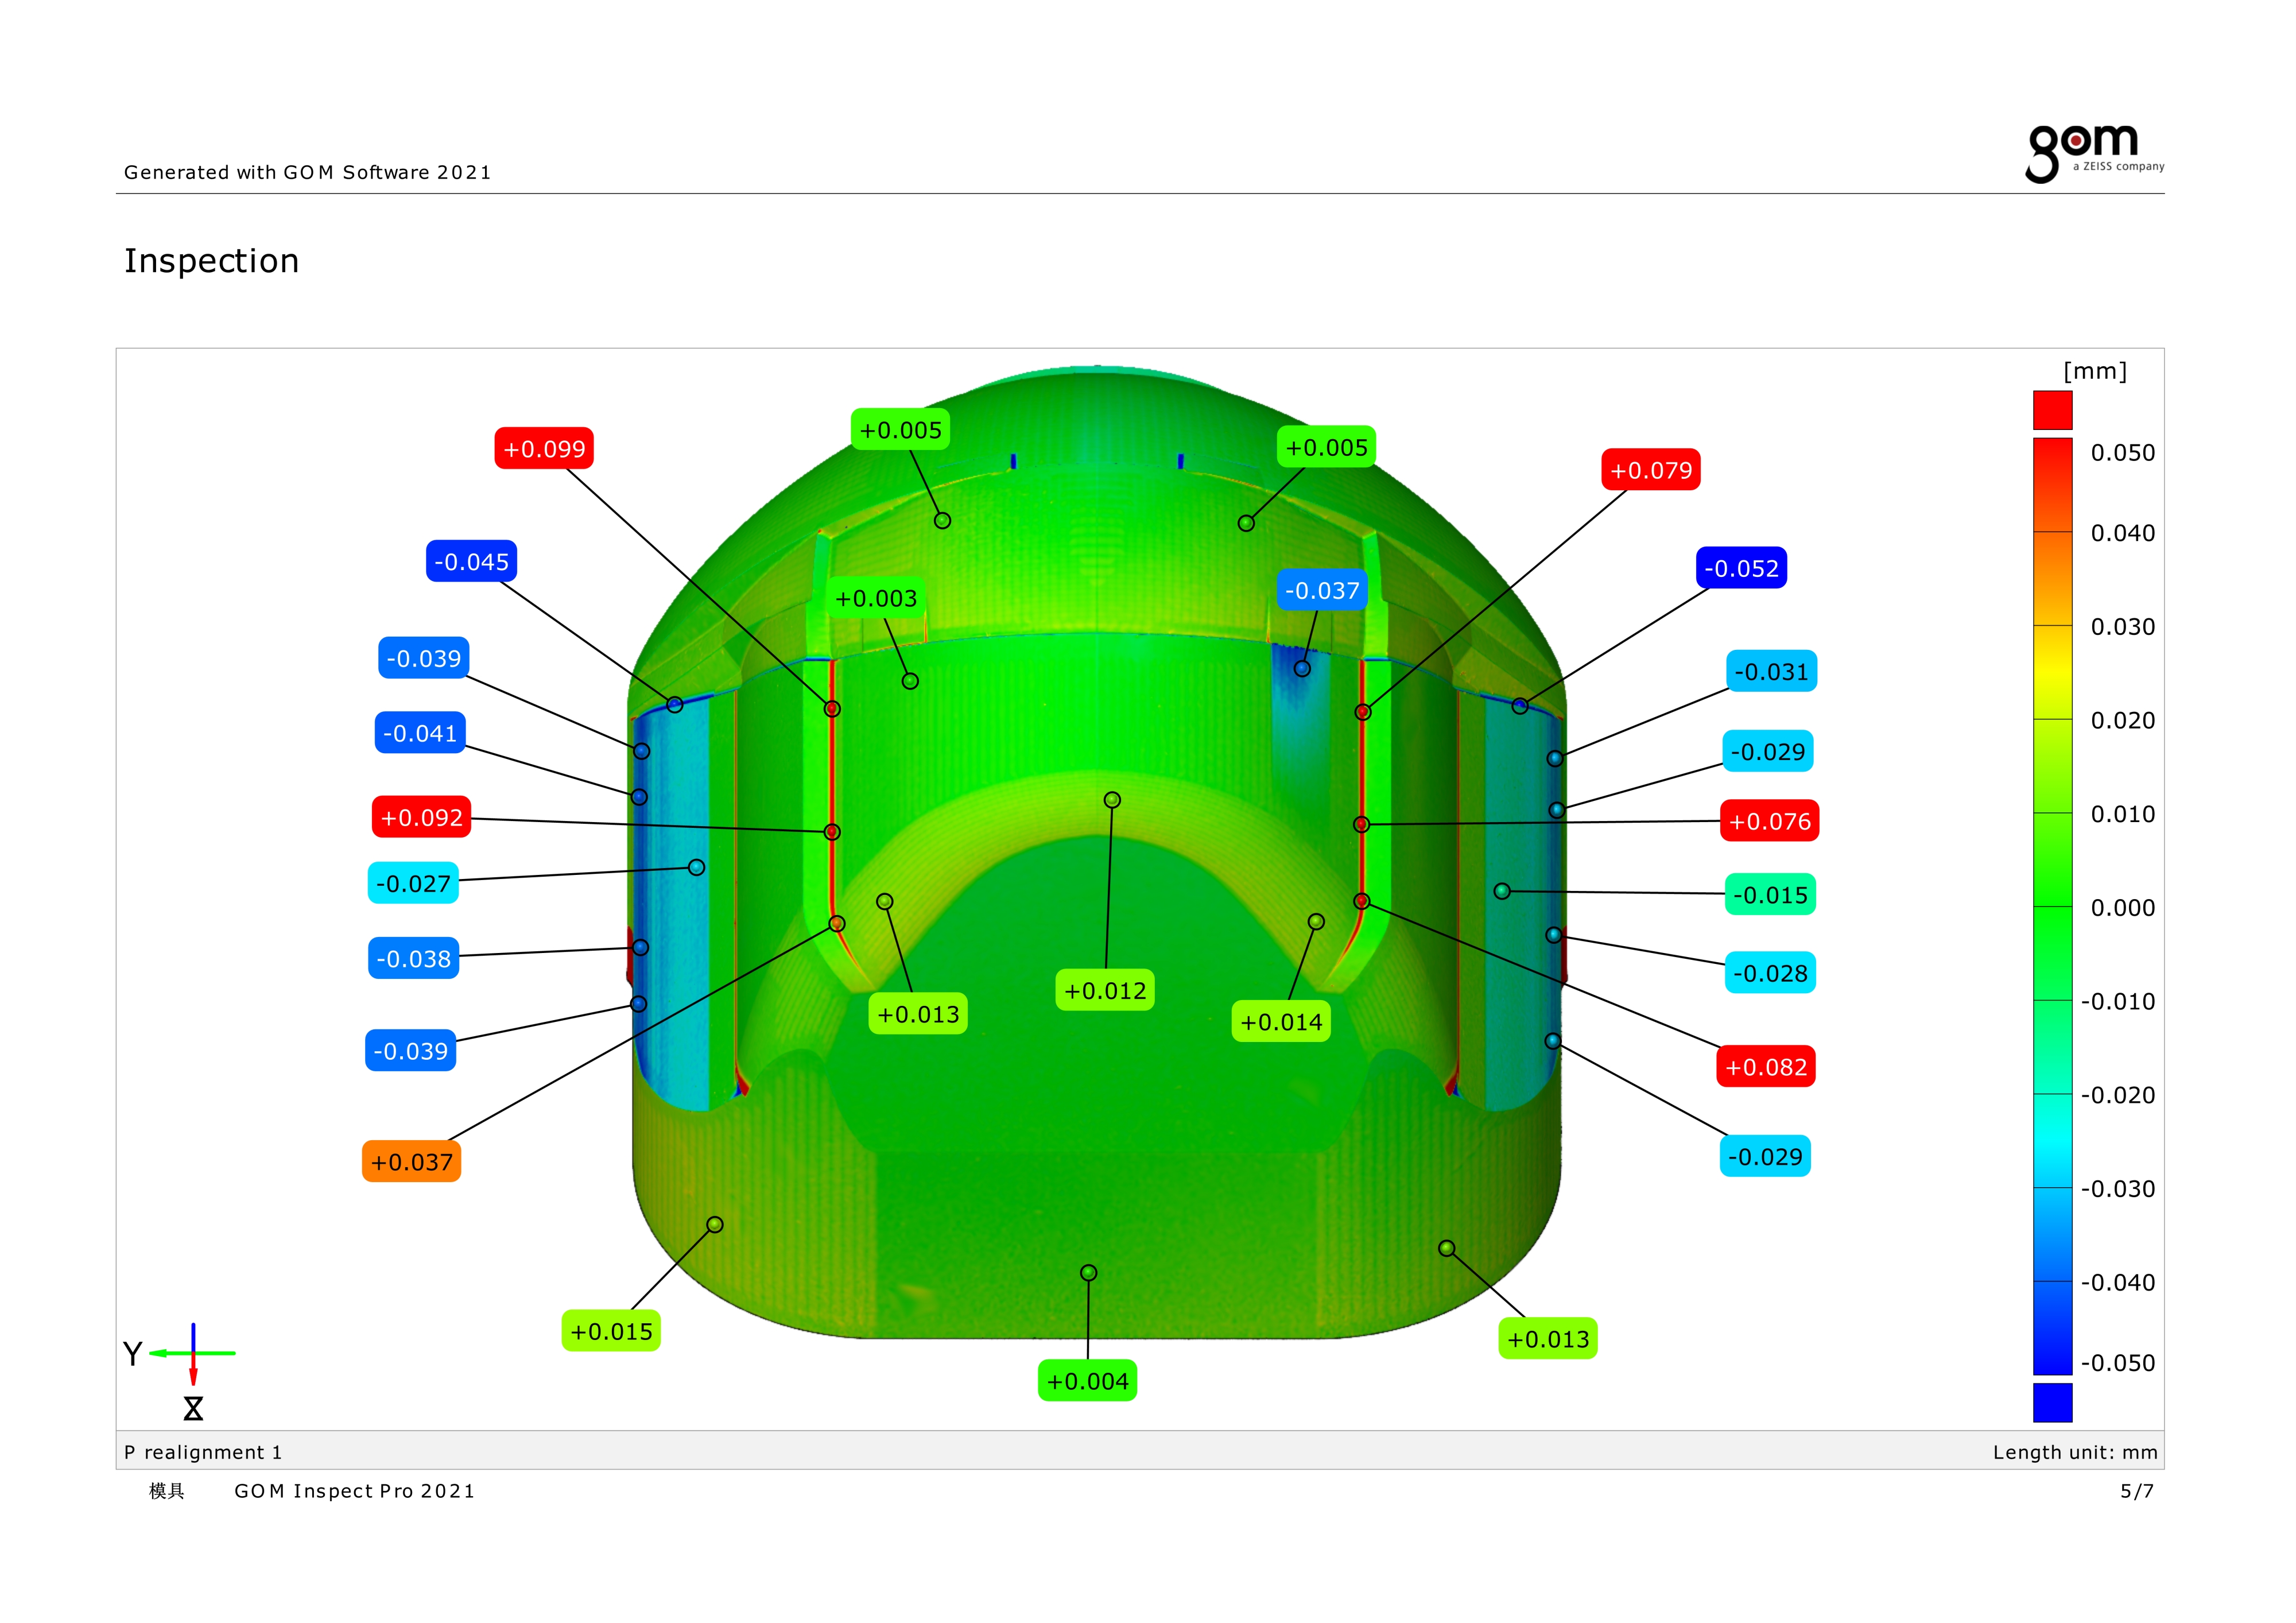Select the +0.004 deviation label
The image size is (2296, 1623).
1087,1381
